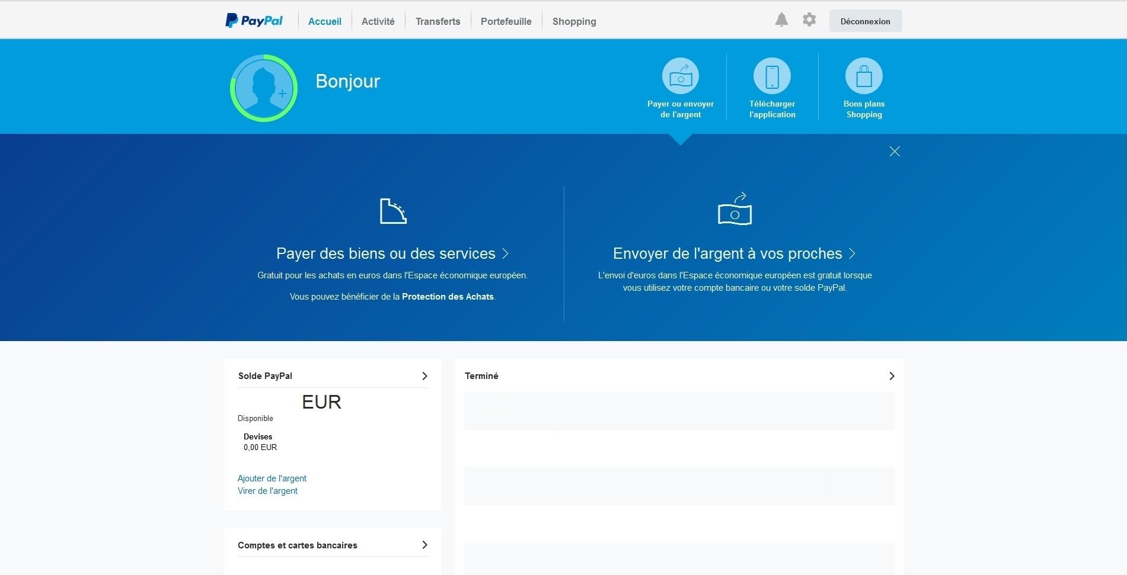Click the Déconnexion button
This screenshot has height=575, width=1127.
(x=866, y=21)
